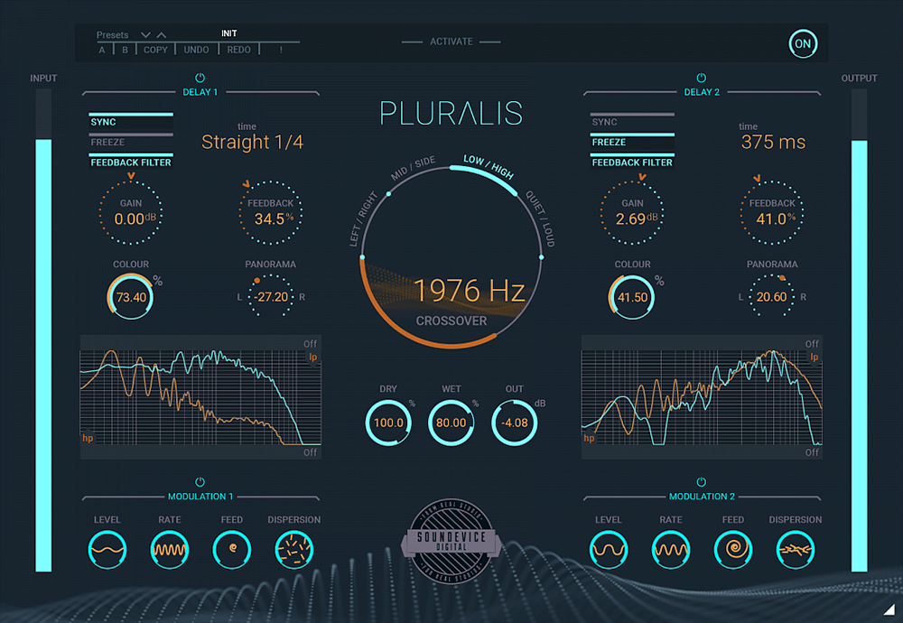Click the COPY button
The height and width of the screenshot is (623, 903).
pyautogui.click(x=155, y=50)
